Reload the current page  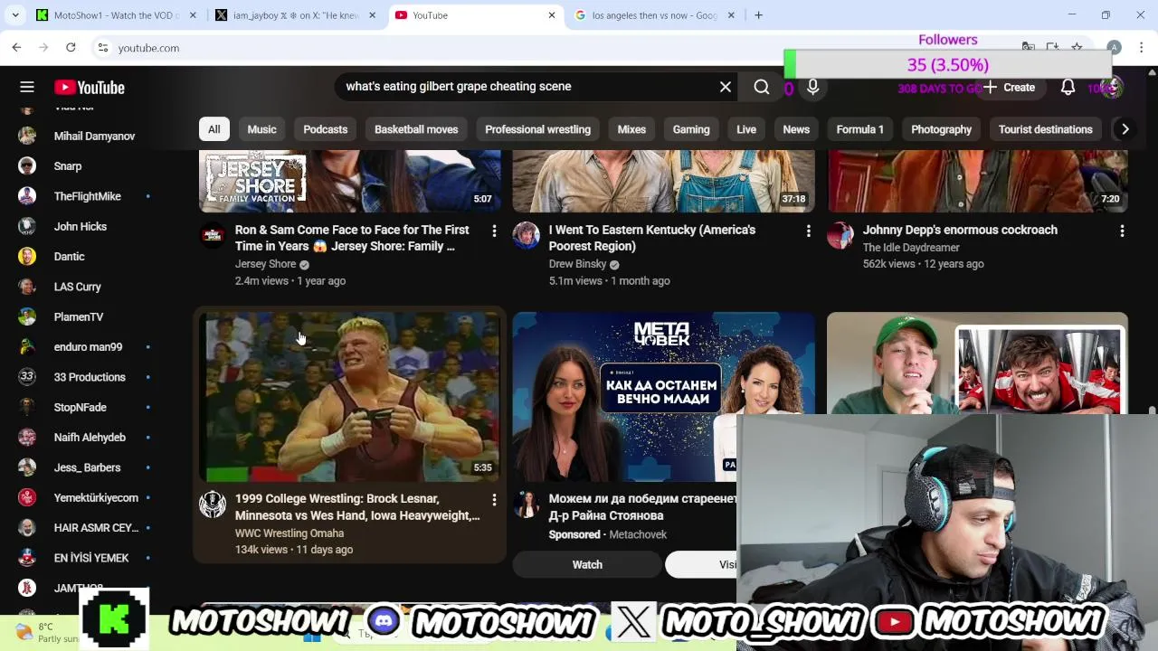pos(71,47)
